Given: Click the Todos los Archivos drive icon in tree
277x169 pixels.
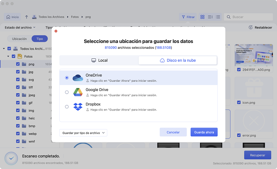Looking at the screenshot, I should [x=16, y=48].
